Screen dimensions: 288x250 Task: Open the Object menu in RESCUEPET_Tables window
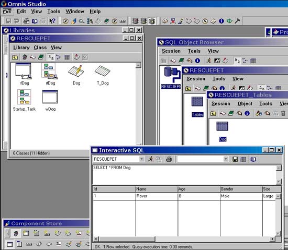(245, 103)
